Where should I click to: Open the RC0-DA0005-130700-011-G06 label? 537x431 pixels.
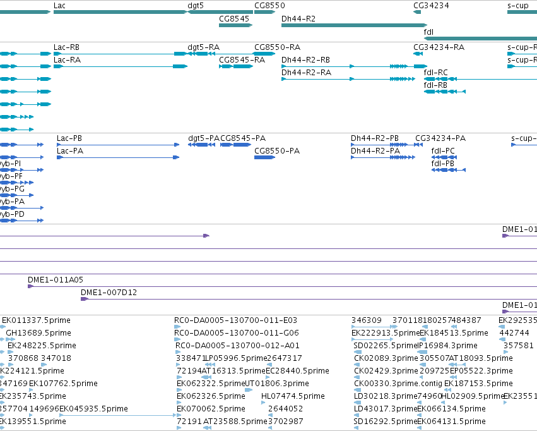tap(236, 333)
